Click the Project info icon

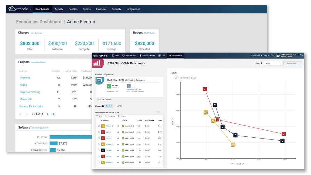[x=261, y=63]
